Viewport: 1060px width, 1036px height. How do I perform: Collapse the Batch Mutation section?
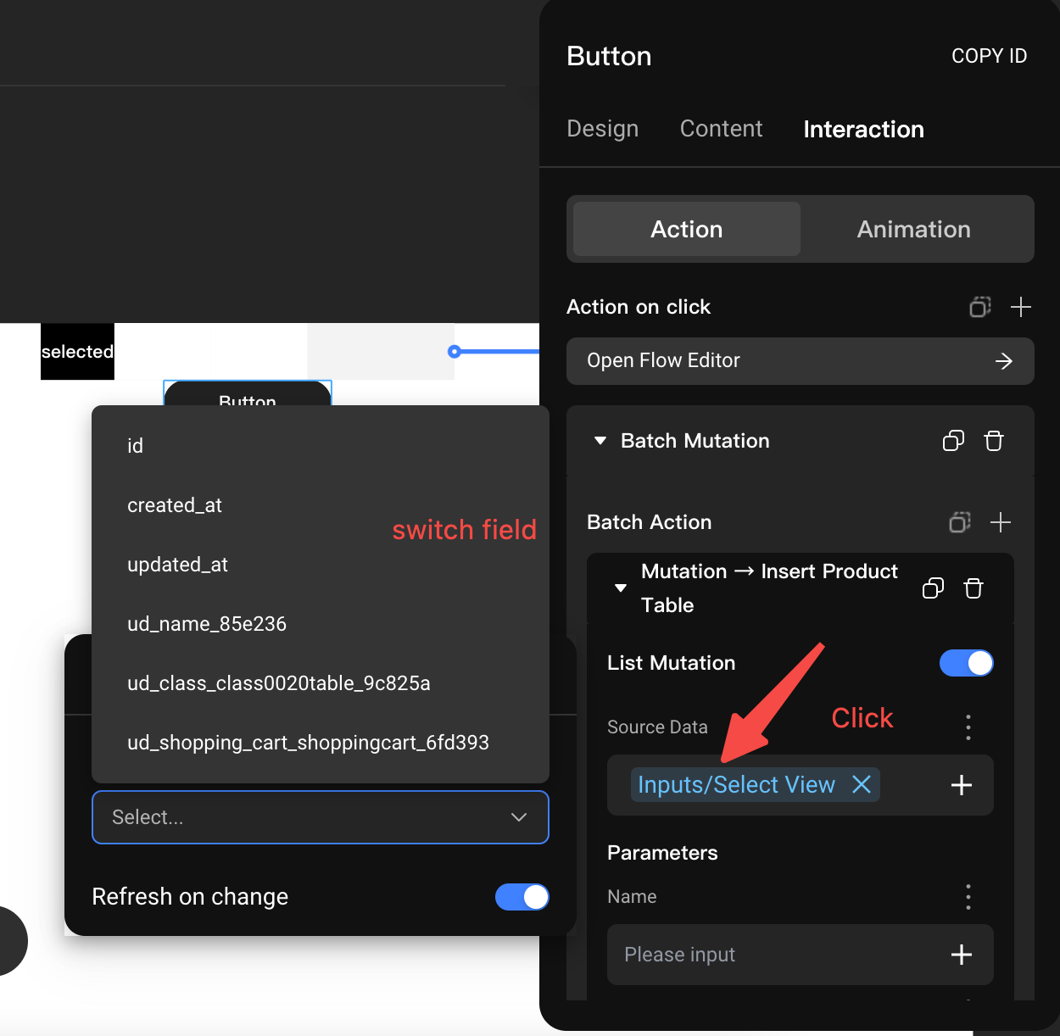tap(600, 441)
